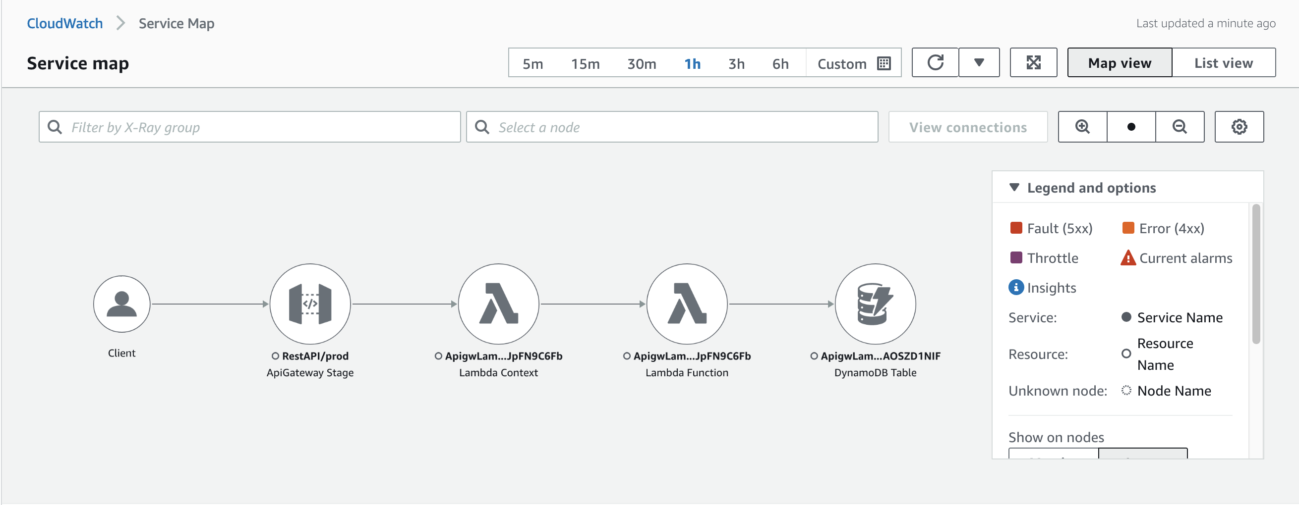Click the RestAPI/prod node label
1299x505 pixels.
315,356
